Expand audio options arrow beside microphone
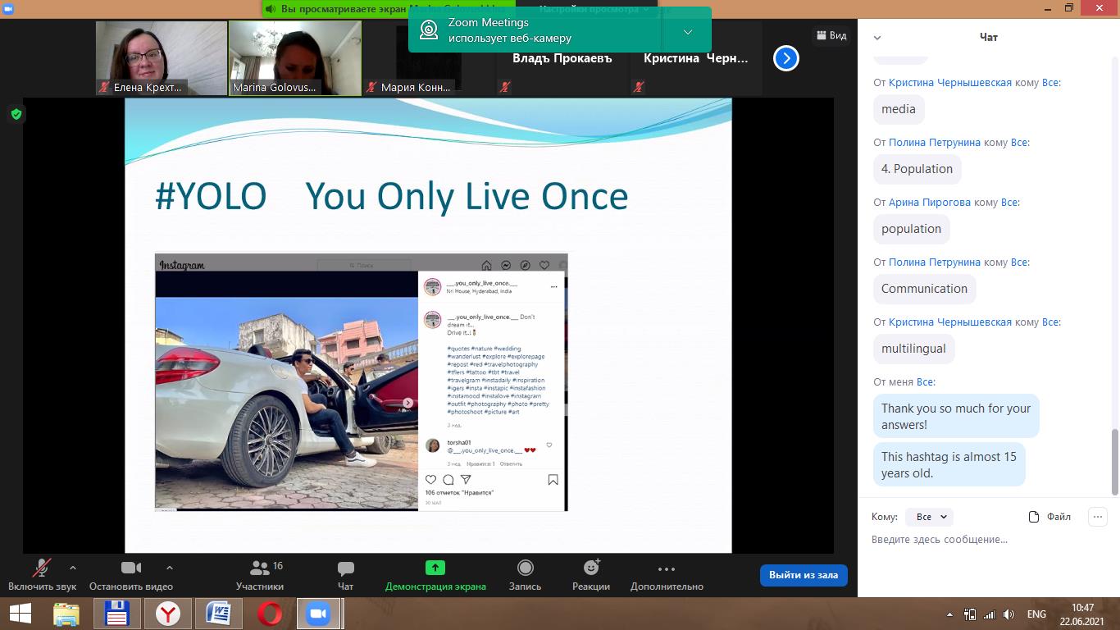1120x630 pixels. tap(73, 567)
